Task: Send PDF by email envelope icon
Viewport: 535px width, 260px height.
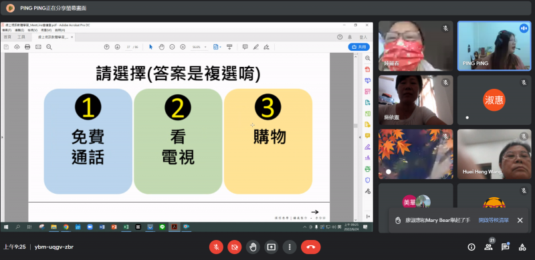Action: (x=38, y=47)
